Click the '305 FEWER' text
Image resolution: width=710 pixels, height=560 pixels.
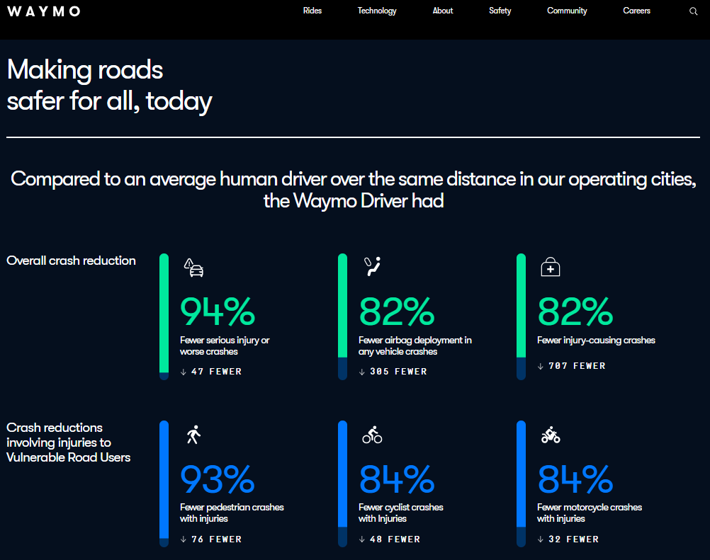398,372
